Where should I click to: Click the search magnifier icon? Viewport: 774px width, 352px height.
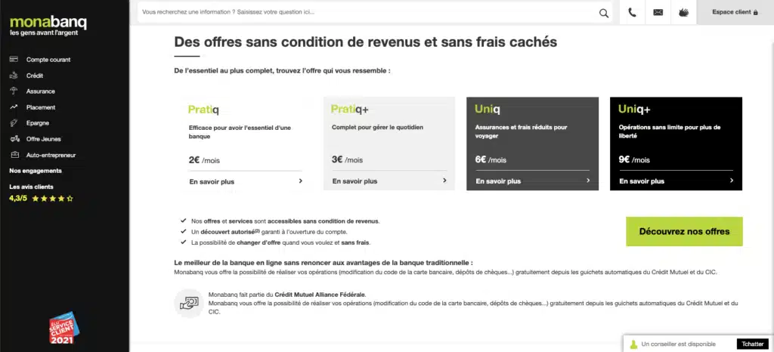[603, 12]
